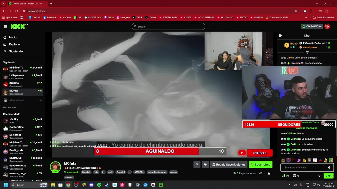Viewport: 337px width, 189px height.
Task: Bookmark this page with the star
Action: pos(296,11)
